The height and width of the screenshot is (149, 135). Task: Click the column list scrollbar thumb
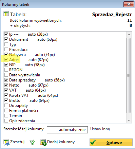[x=129, y=75]
